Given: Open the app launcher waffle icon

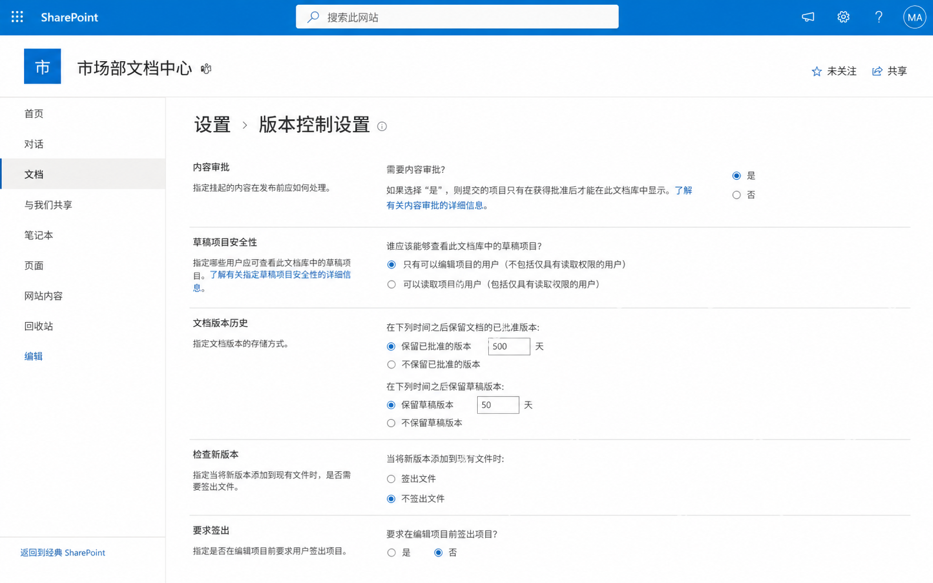Looking at the screenshot, I should [x=17, y=17].
